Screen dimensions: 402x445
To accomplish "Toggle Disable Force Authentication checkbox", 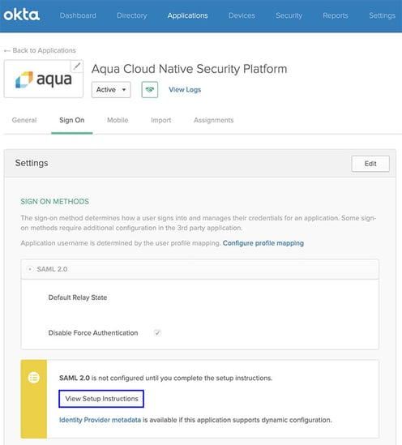I will click(157, 332).
